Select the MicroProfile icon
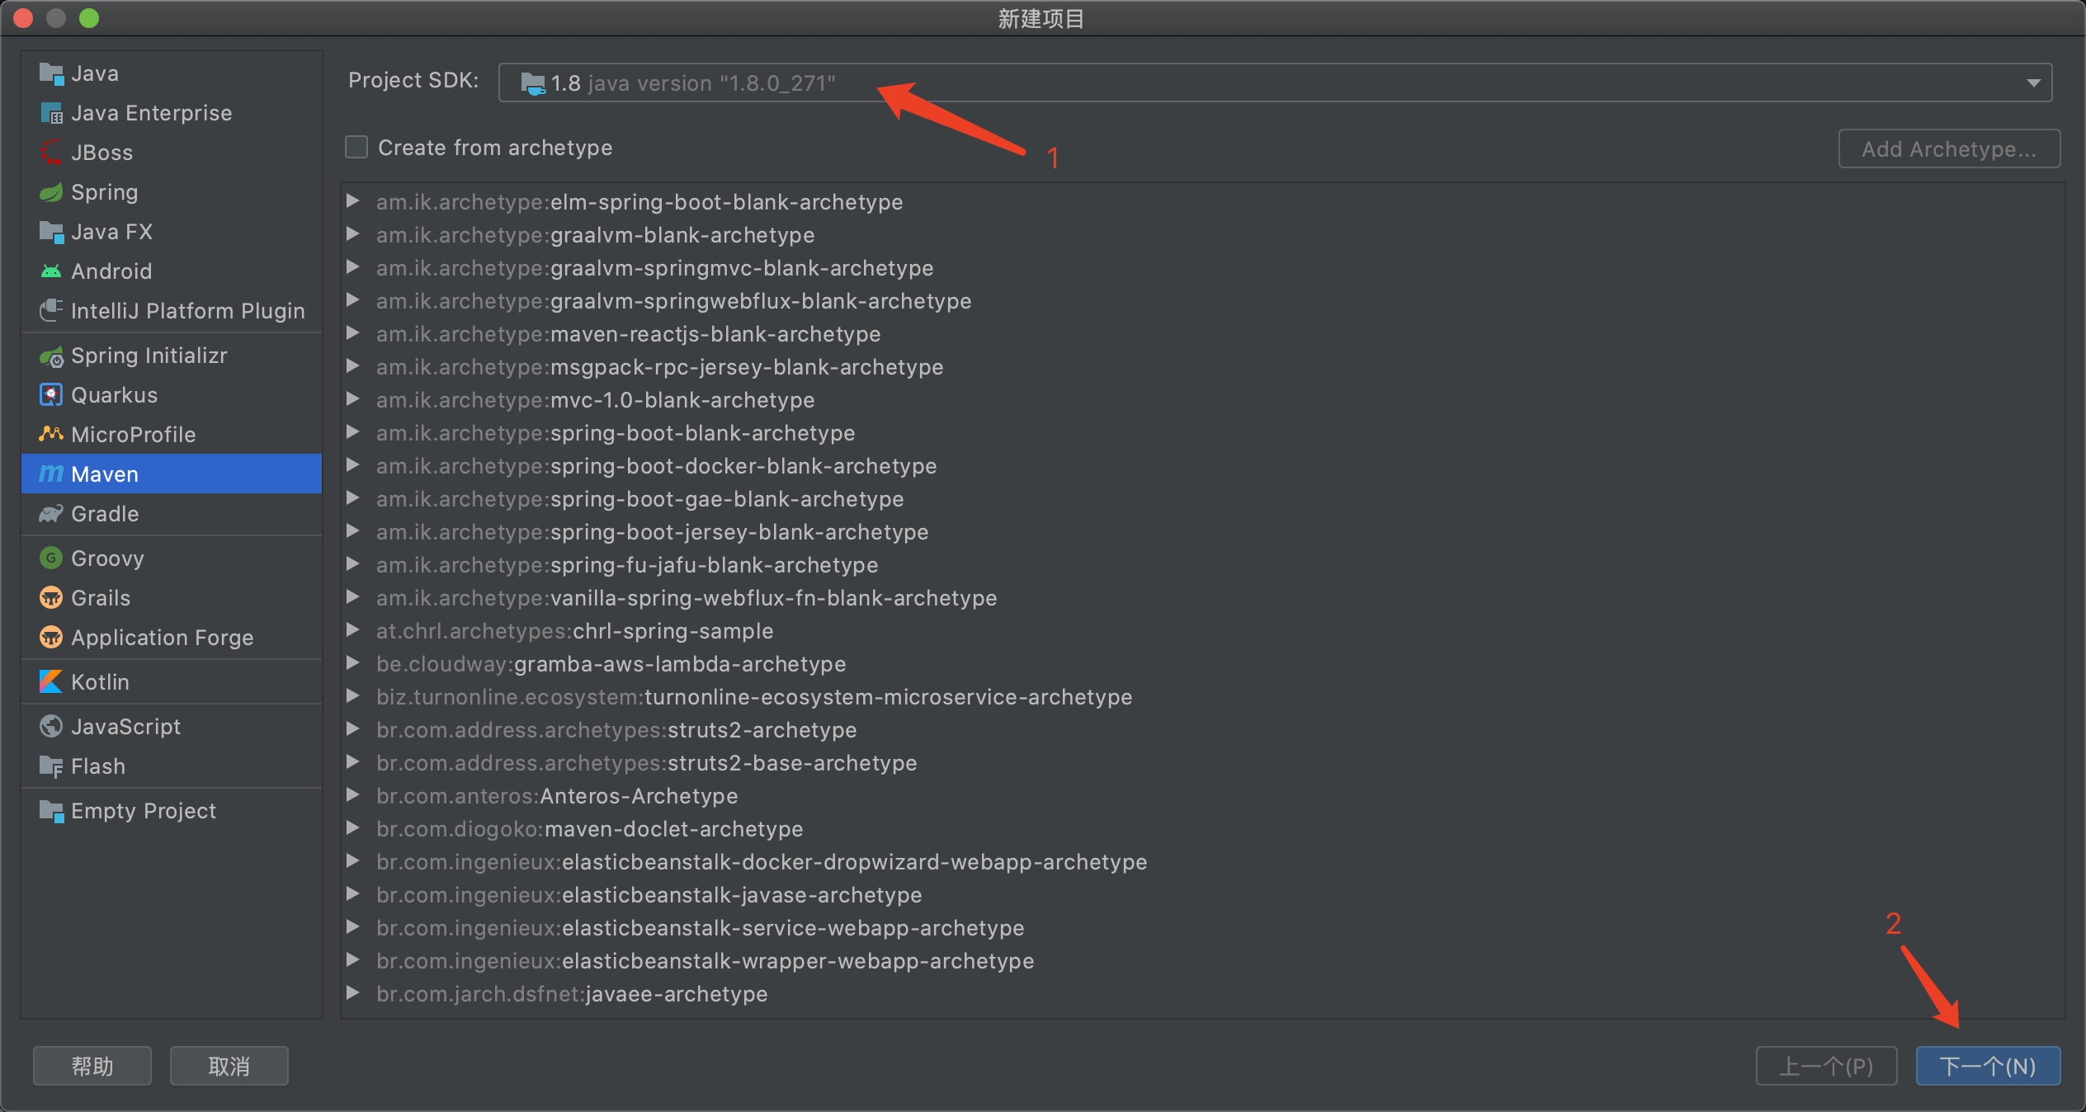 point(51,435)
